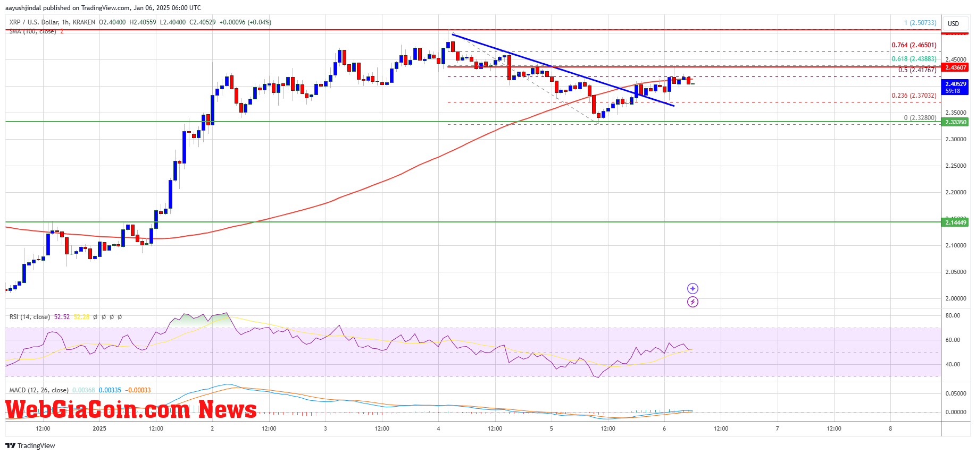This screenshot has height=455, width=976.
Task: Select the Fibonacci 0.618 (2.43883) level label
Action: tap(914, 59)
